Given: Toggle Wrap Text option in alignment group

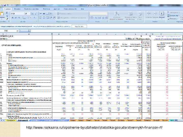Looking at the screenshot, I should tap(64, 14).
